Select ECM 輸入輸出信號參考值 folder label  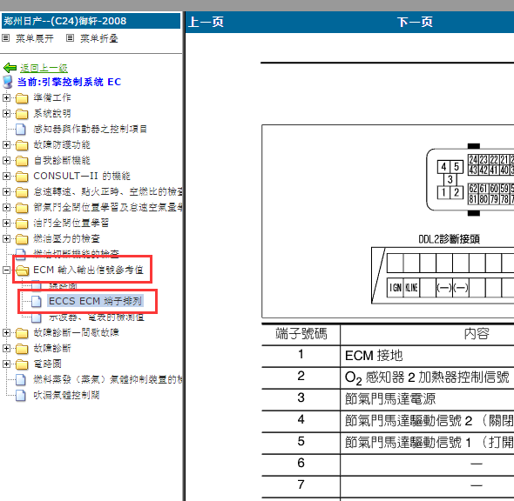tap(89, 270)
